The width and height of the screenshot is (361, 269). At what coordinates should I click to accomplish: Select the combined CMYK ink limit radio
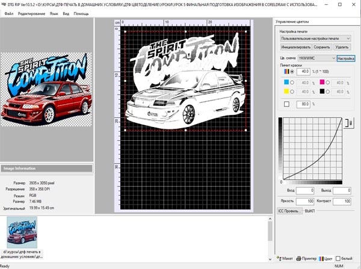pyautogui.click(x=292, y=72)
